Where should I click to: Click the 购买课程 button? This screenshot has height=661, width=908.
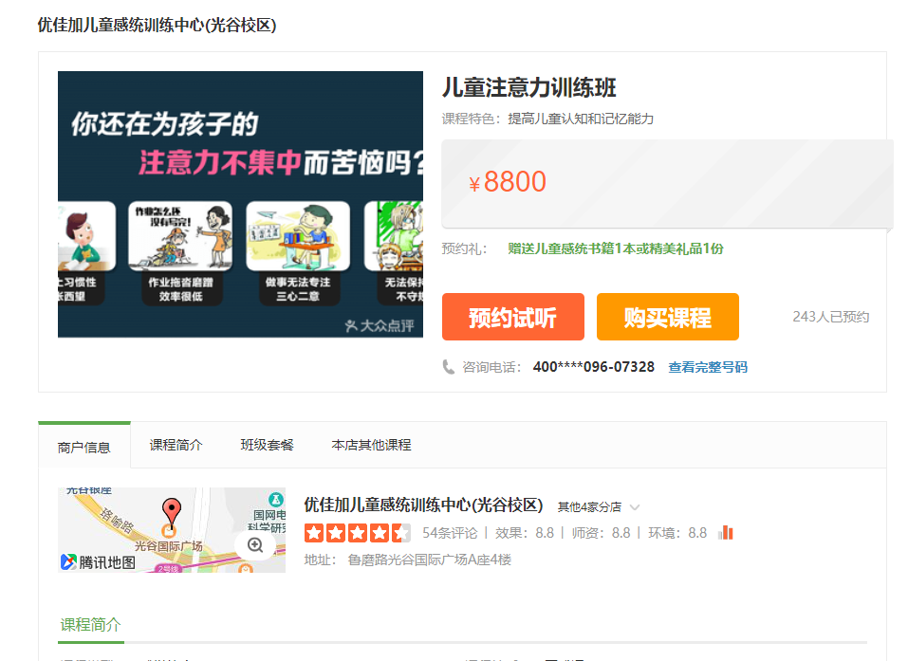[667, 317]
